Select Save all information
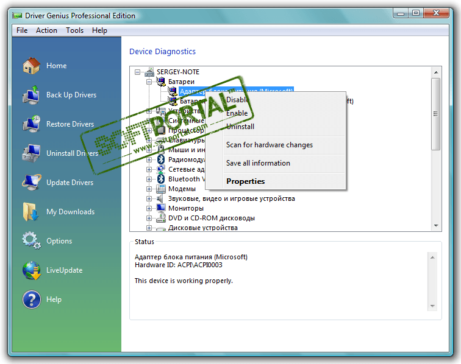Screen dimensions: 461x364 coord(275,163)
